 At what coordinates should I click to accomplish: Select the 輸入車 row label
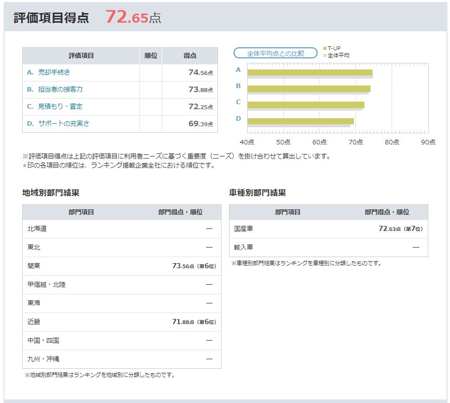pyautogui.click(x=244, y=247)
